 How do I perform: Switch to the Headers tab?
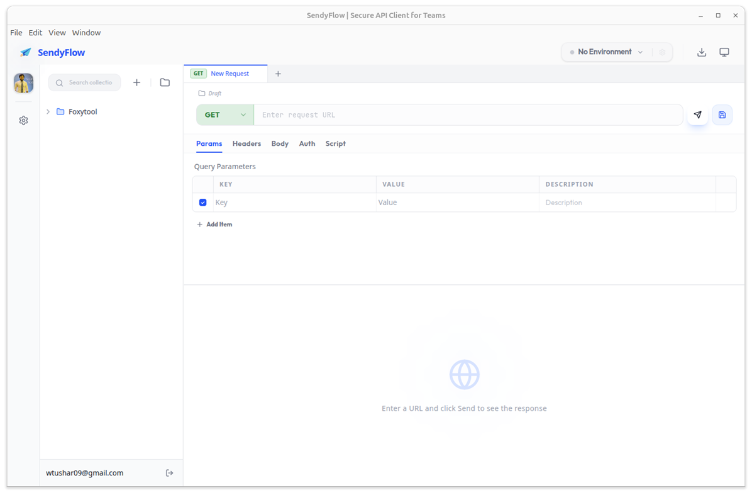pos(246,143)
